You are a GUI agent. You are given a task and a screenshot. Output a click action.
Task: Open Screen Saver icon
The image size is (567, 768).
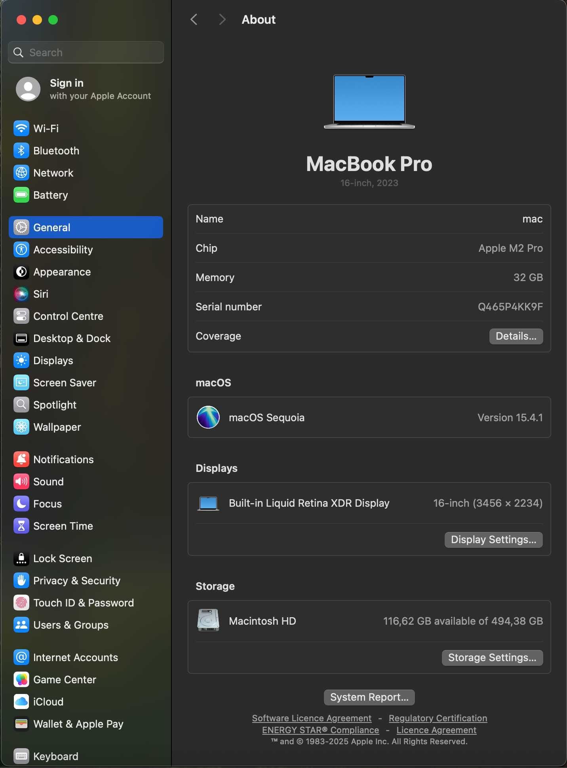[x=21, y=382]
